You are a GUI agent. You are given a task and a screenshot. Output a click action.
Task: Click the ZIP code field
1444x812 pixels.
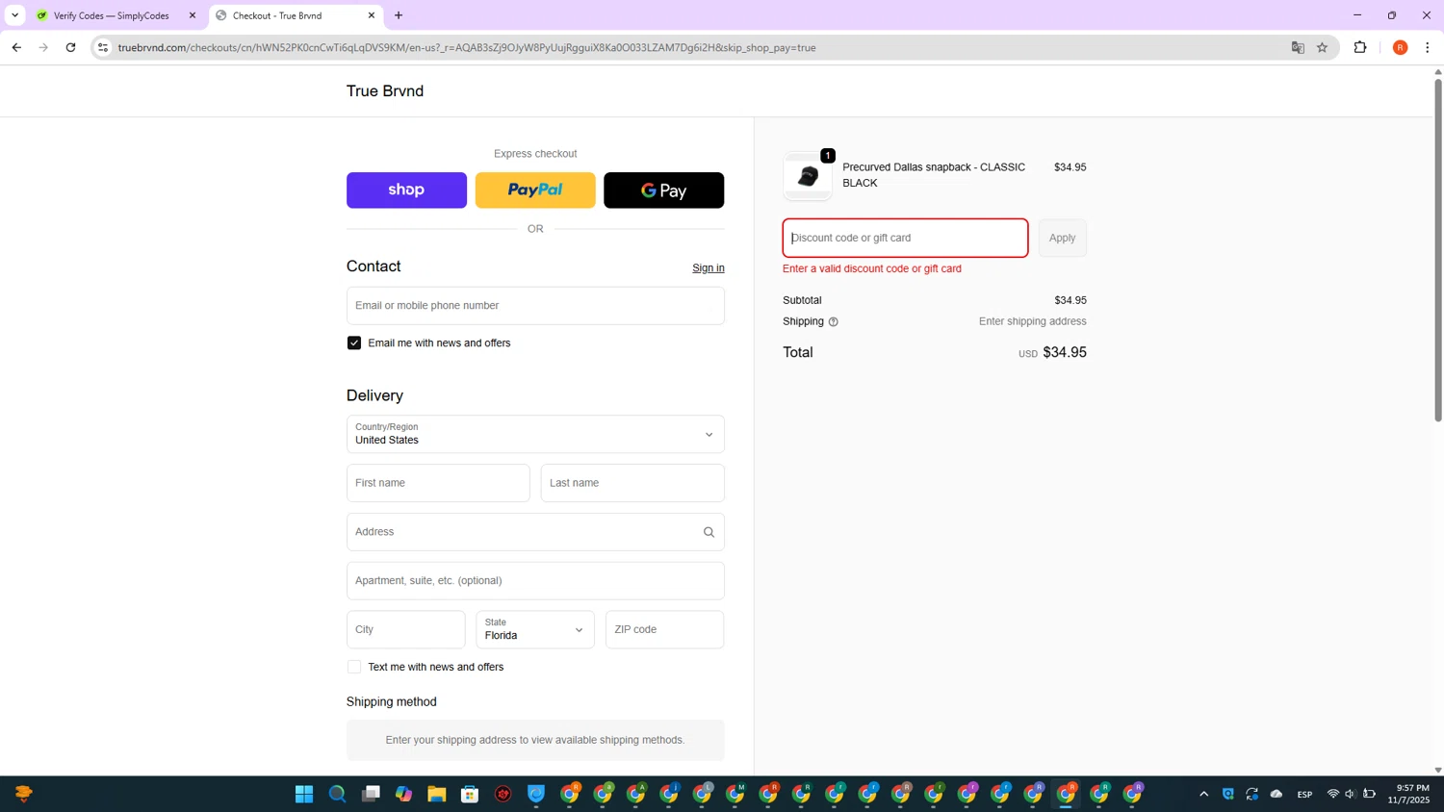click(x=664, y=630)
